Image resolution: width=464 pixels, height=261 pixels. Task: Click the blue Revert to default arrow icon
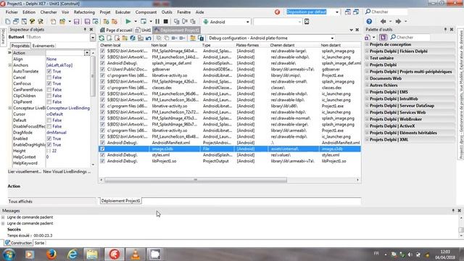coord(148,38)
